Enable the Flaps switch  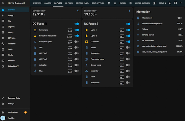[x=77, y=71]
